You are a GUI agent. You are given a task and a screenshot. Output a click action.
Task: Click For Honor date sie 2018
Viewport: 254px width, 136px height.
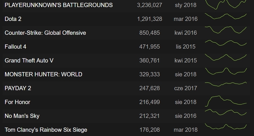(186, 102)
